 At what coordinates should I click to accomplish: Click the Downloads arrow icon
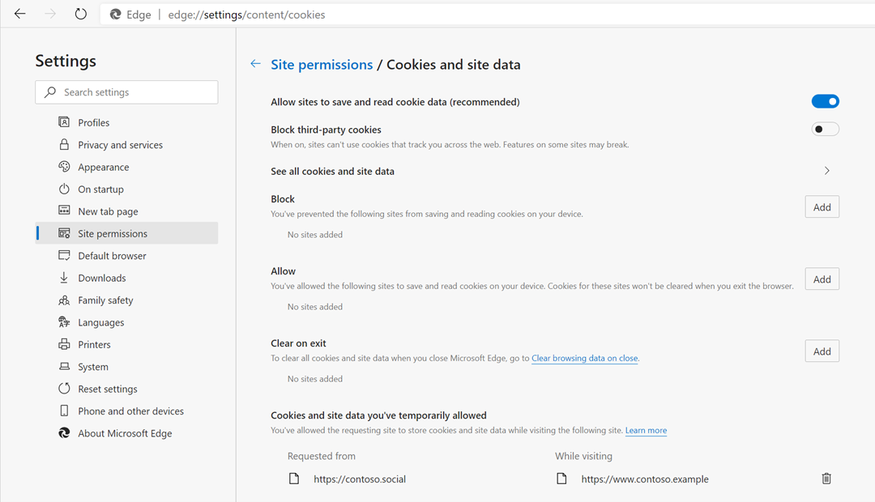pos(64,278)
